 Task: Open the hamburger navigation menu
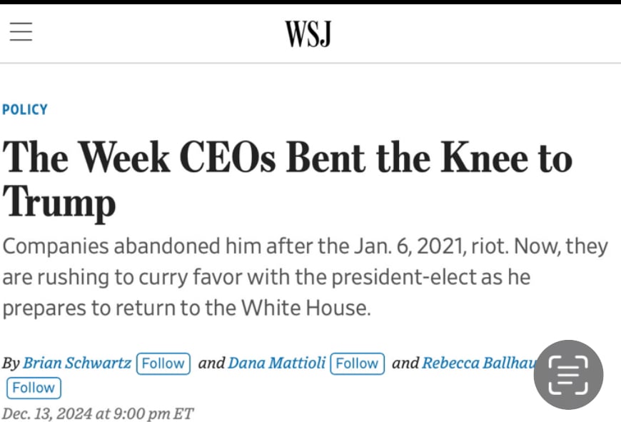click(21, 32)
